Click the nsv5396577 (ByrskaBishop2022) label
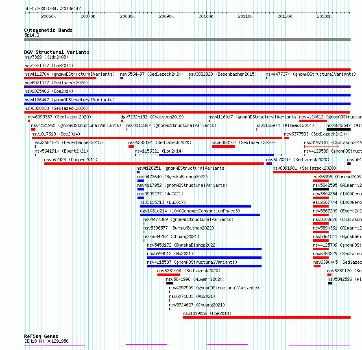362x350 pixels. point(179,228)
